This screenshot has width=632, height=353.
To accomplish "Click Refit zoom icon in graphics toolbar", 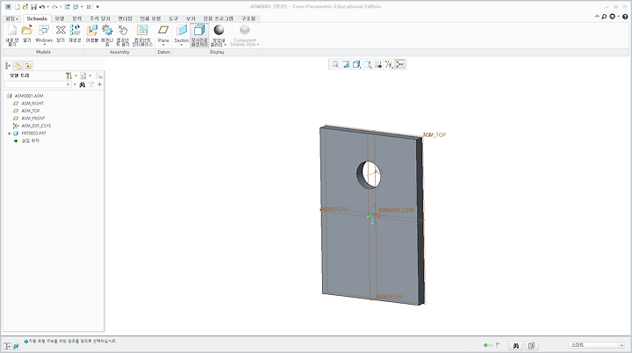I will click(x=335, y=65).
